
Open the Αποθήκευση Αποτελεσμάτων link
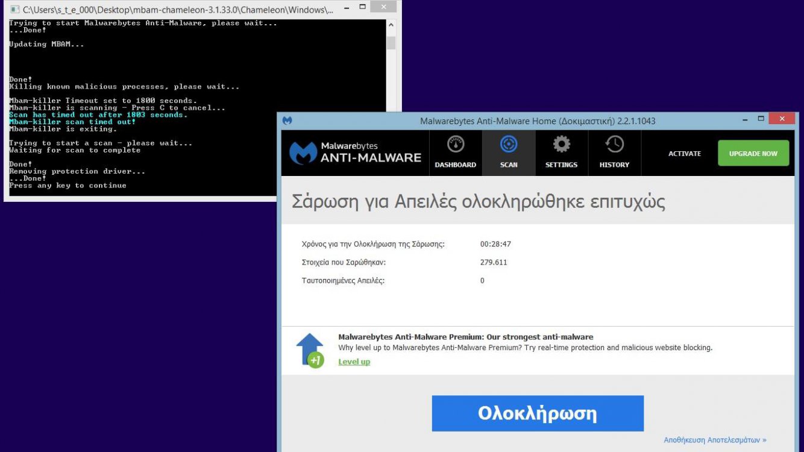715,440
